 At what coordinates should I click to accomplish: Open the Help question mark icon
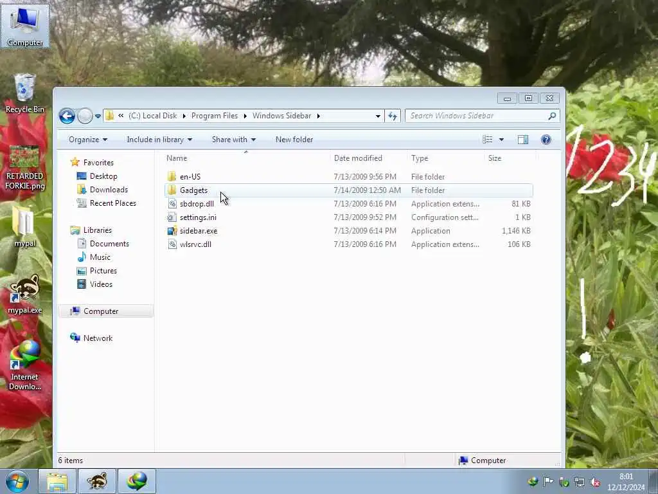tap(546, 140)
